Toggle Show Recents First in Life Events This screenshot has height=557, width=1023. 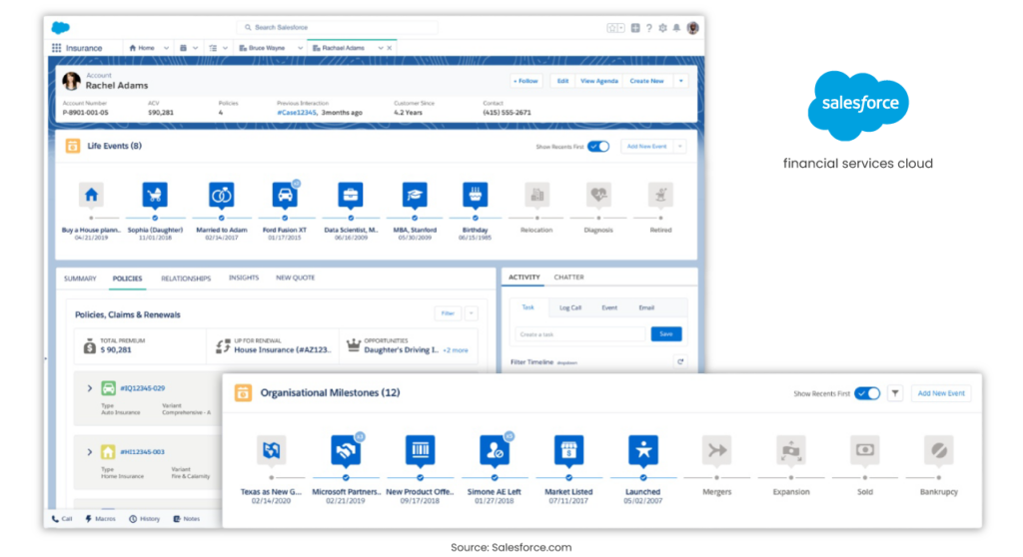598,146
